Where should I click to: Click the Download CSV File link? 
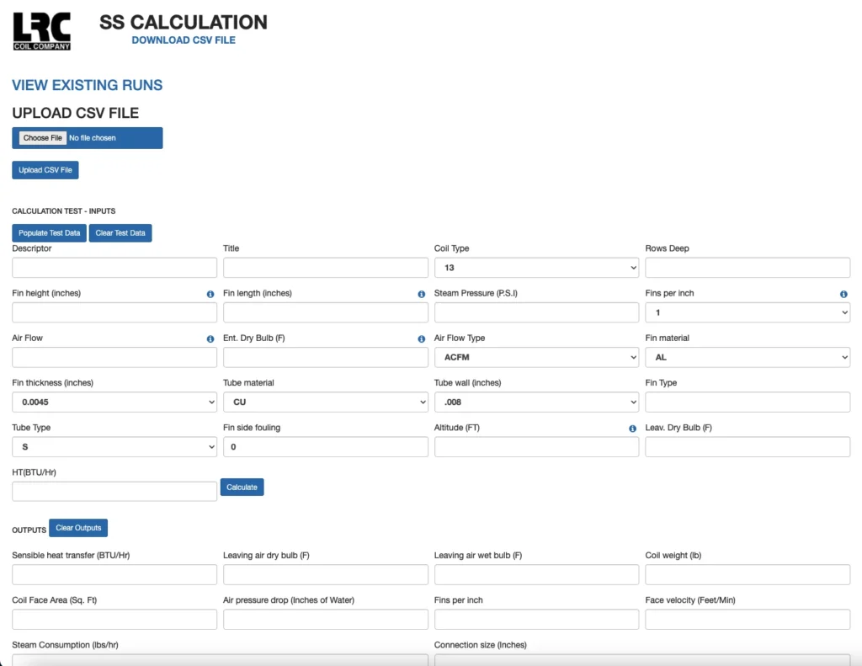184,40
